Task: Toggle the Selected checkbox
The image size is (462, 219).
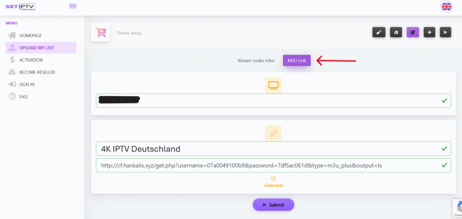Action: click(x=273, y=178)
